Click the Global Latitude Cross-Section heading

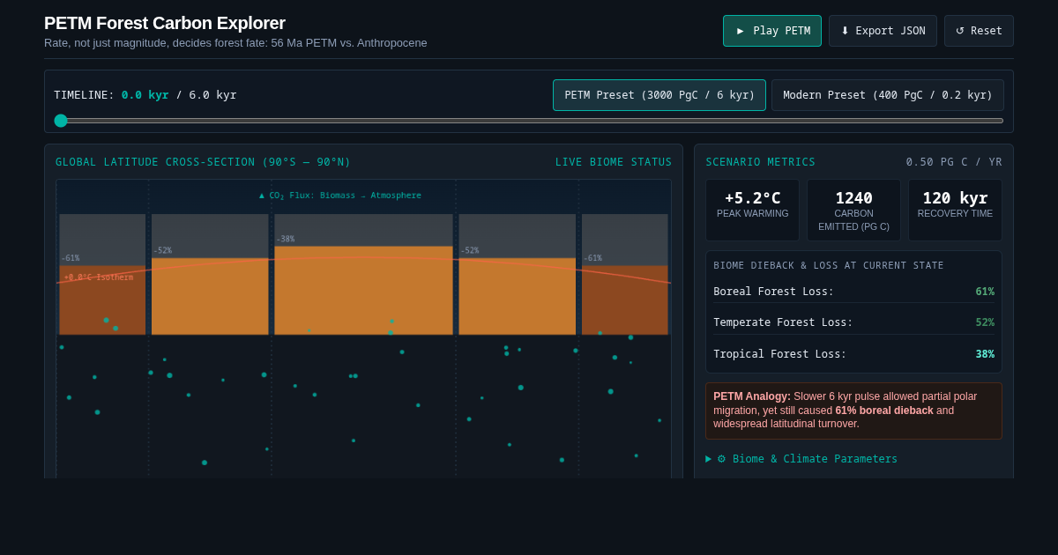[x=203, y=162]
